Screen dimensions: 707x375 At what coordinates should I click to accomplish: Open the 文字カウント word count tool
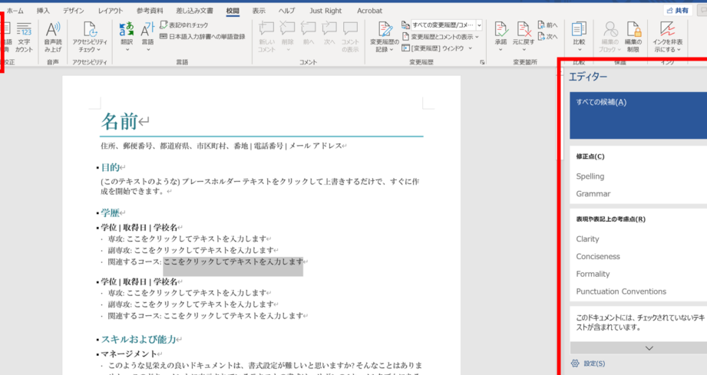click(x=24, y=37)
